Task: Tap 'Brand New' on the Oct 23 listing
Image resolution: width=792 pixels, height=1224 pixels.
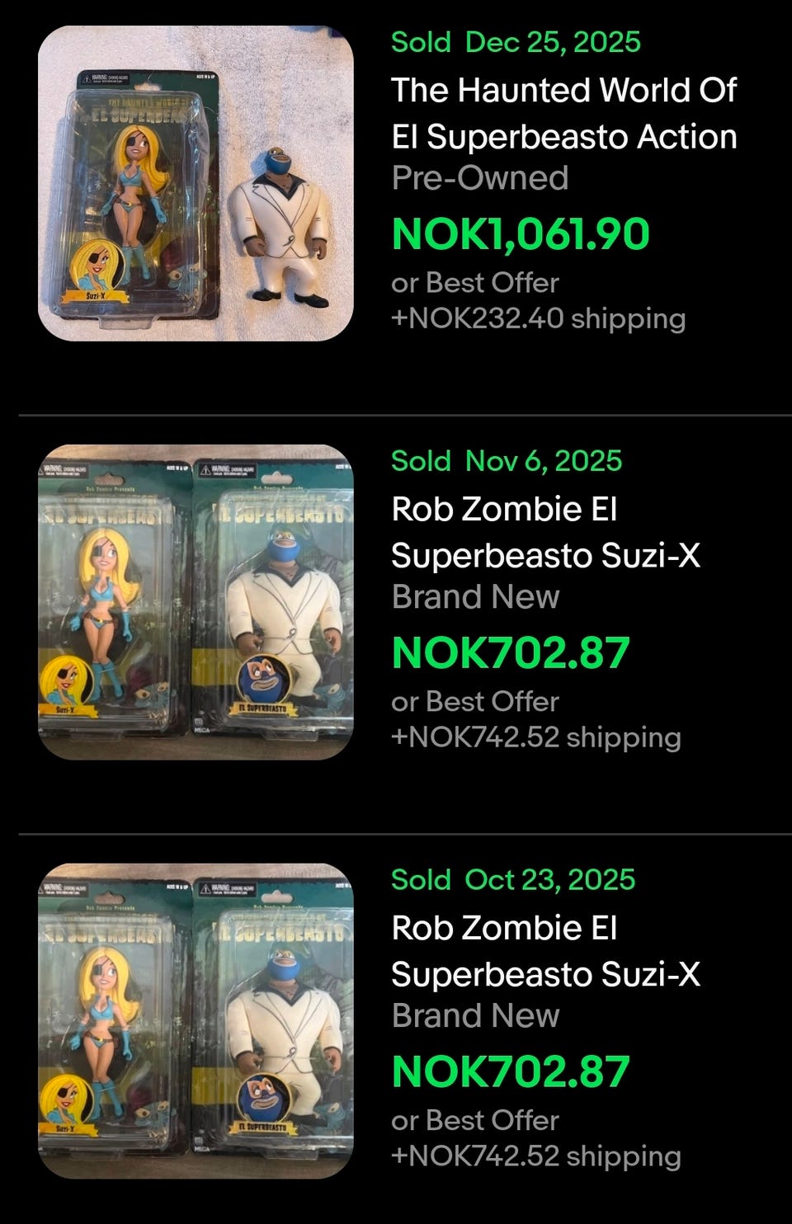Action: tap(475, 1016)
